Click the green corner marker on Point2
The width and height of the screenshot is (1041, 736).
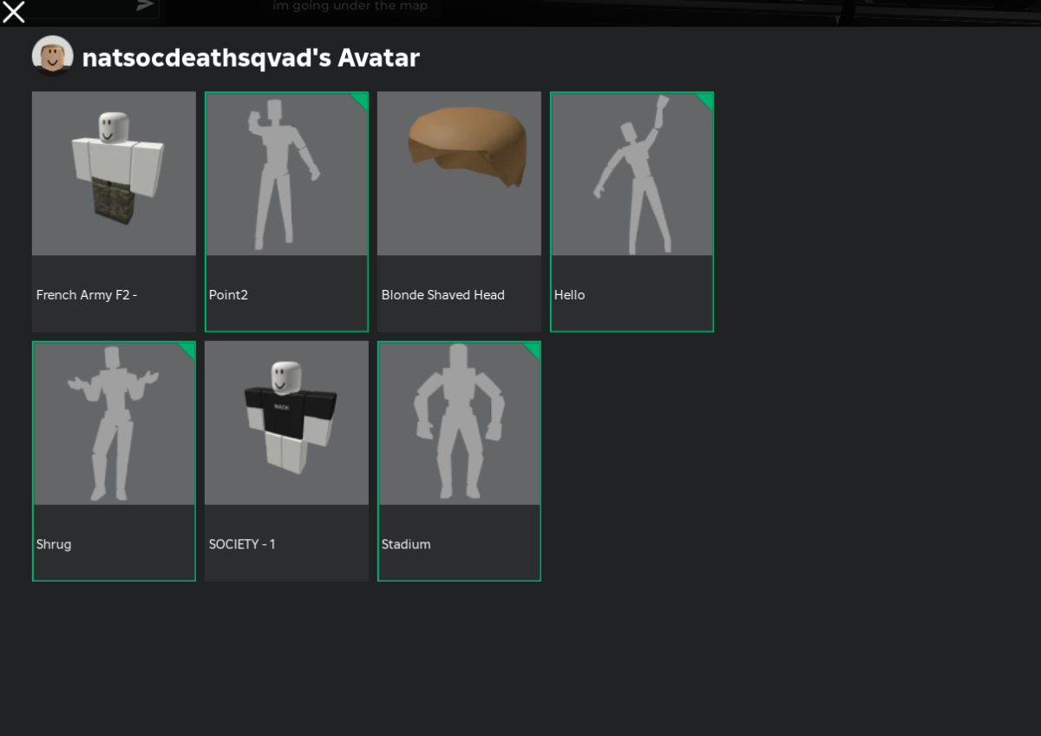(361, 99)
